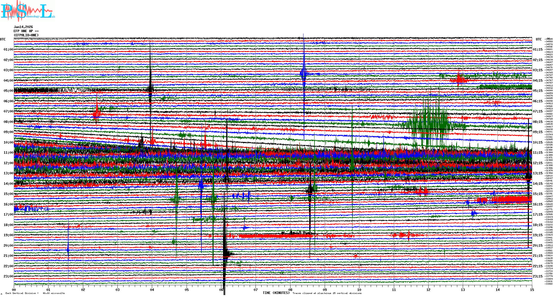This screenshot has width=554, height=297.
Task: Click the right UTC axis label
Action: tap(539, 39)
